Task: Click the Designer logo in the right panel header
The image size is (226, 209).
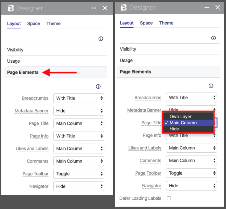Action: point(124,7)
